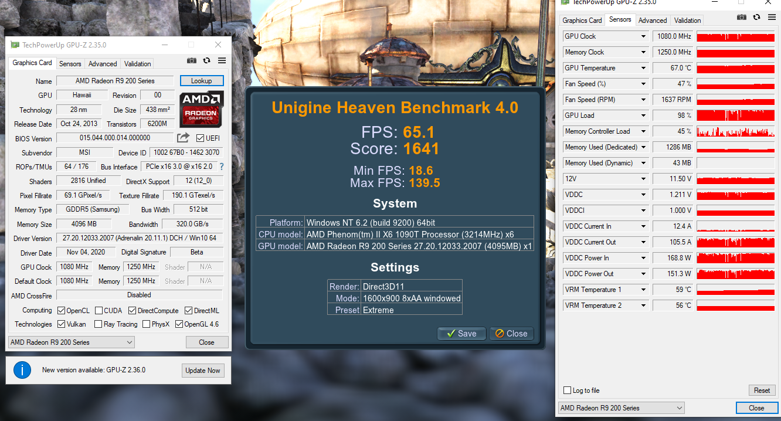Click Reset button in Sensors window
This screenshot has width=781, height=421.
click(x=762, y=390)
